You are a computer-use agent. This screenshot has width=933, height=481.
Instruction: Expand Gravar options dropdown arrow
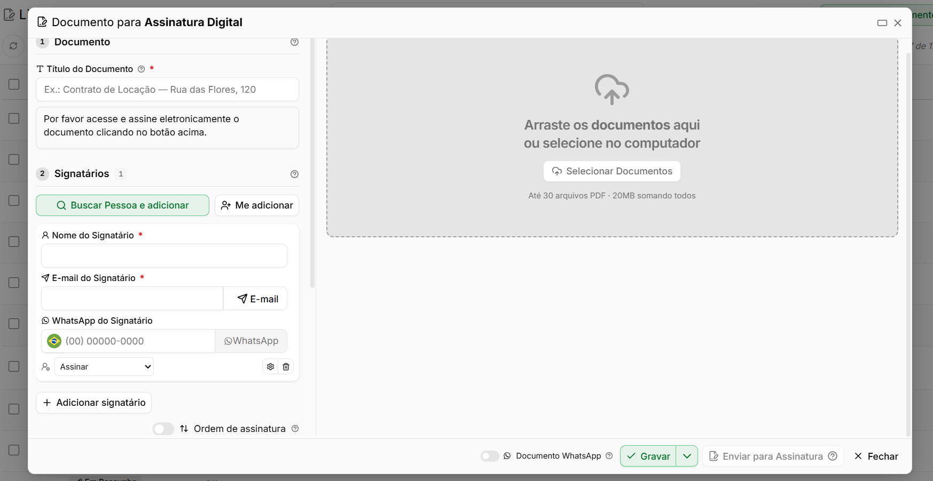(687, 456)
